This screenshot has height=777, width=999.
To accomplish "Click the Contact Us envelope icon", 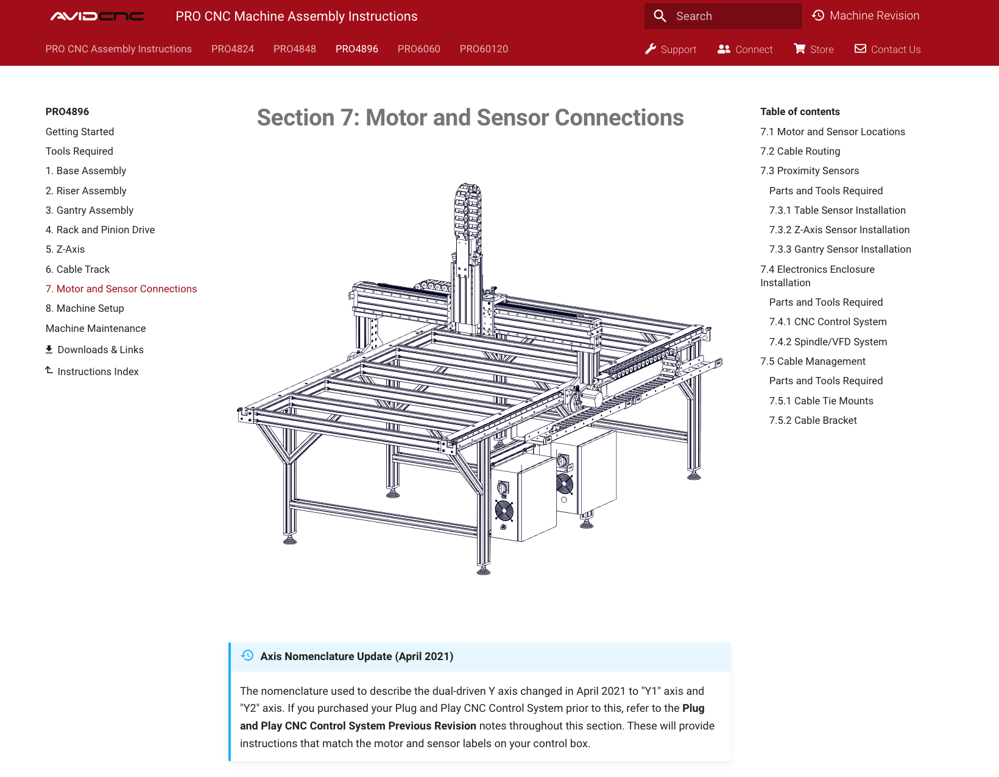I will (x=860, y=49).
